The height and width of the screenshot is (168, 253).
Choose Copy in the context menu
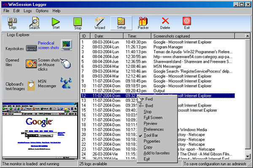157,147
